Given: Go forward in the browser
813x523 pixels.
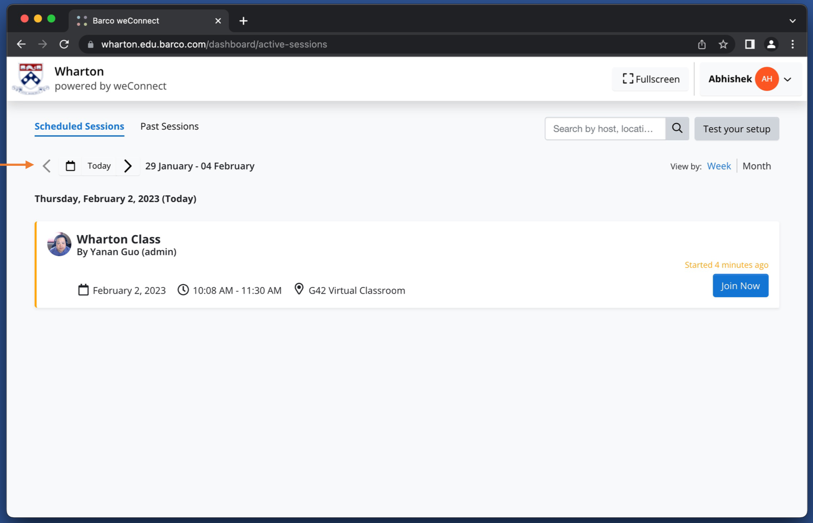Looking at the screenshot, I should [43, 44].
